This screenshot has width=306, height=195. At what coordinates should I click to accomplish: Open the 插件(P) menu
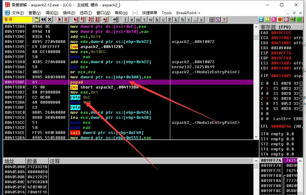coord(69,13)
